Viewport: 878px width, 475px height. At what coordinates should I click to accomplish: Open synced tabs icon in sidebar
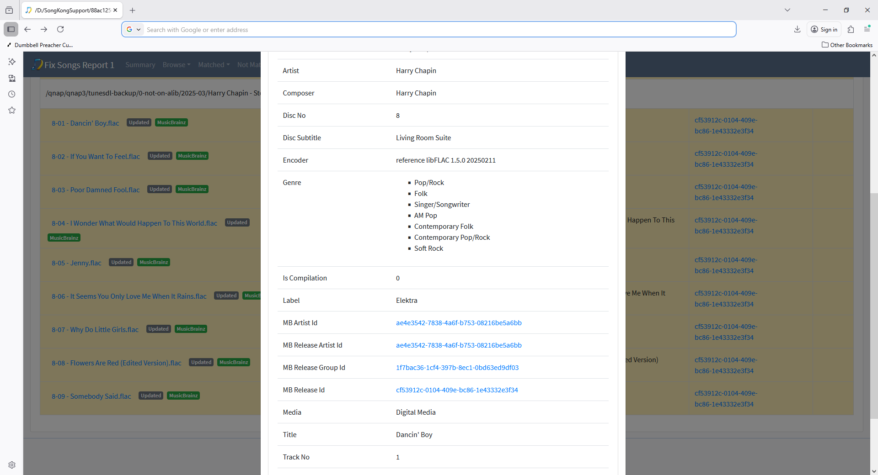coord(12,79)
